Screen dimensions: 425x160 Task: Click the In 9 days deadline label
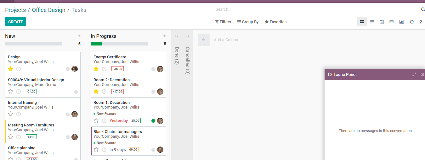118,150
